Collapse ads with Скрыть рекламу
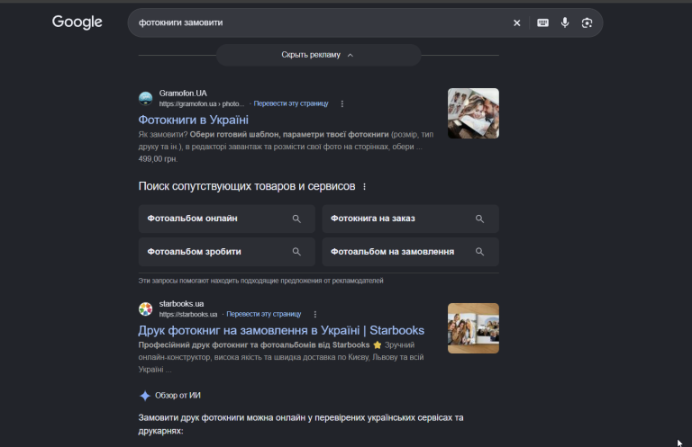The image size is (692, 447). coord(318,55)
